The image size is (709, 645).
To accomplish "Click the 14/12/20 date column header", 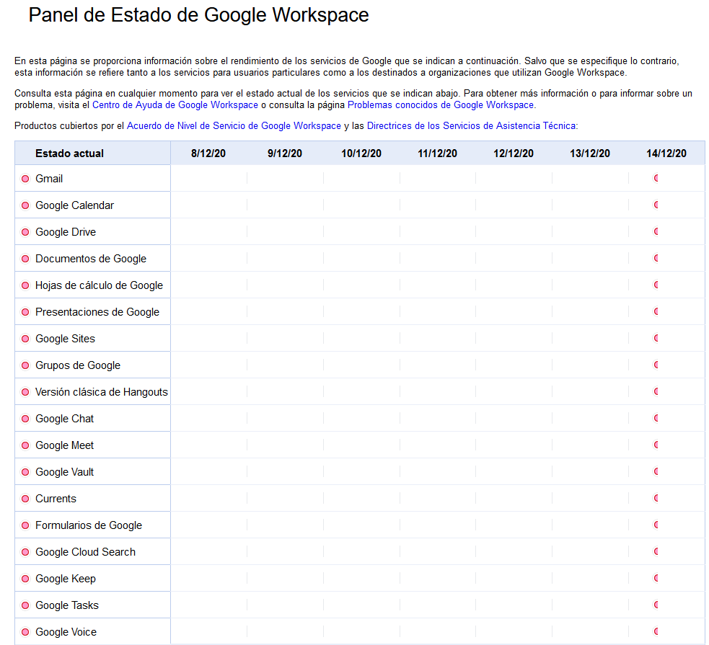I will click(x=666, y=154).
